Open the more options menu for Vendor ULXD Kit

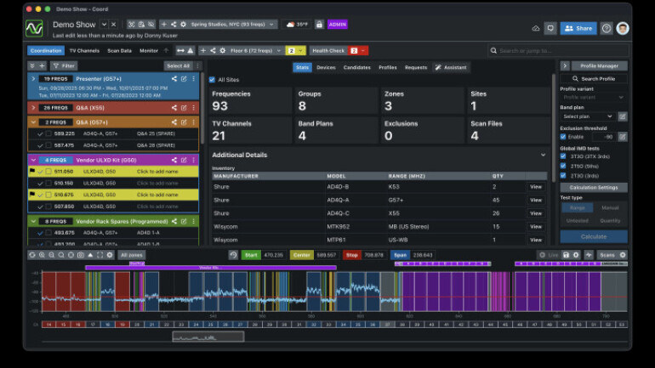coord(193,159)
